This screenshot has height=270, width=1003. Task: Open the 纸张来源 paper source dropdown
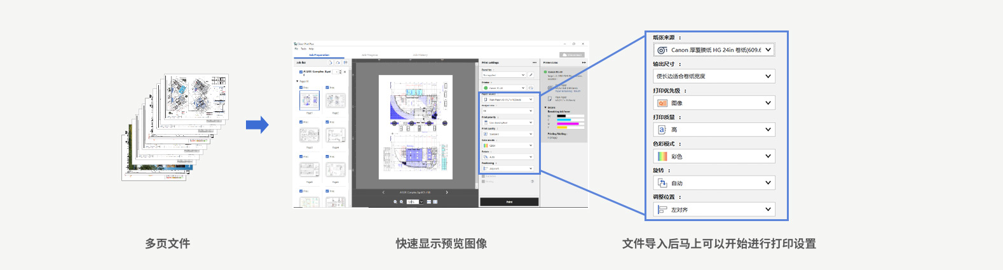coord(714,50)
